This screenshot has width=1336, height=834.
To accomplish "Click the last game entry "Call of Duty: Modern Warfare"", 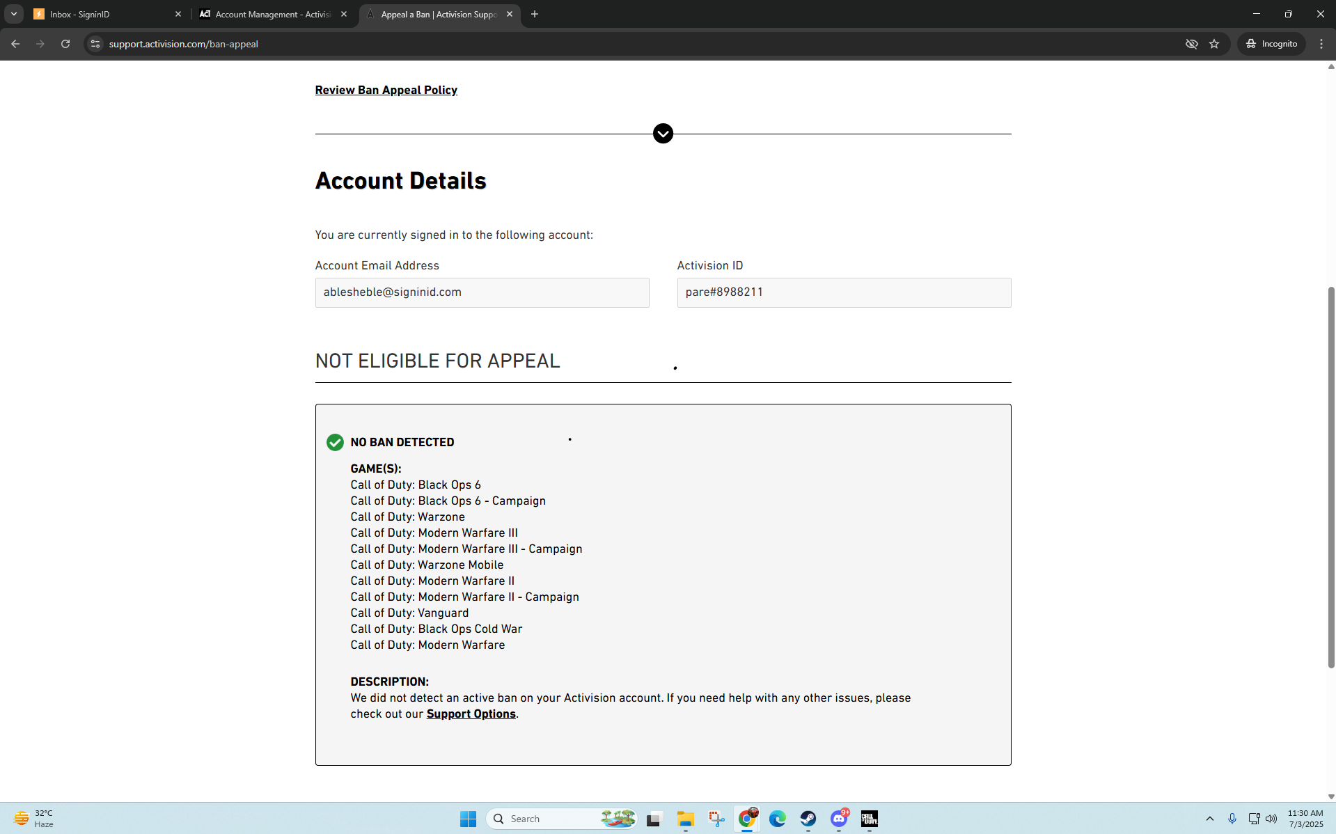I will click(x=428, y=645).
